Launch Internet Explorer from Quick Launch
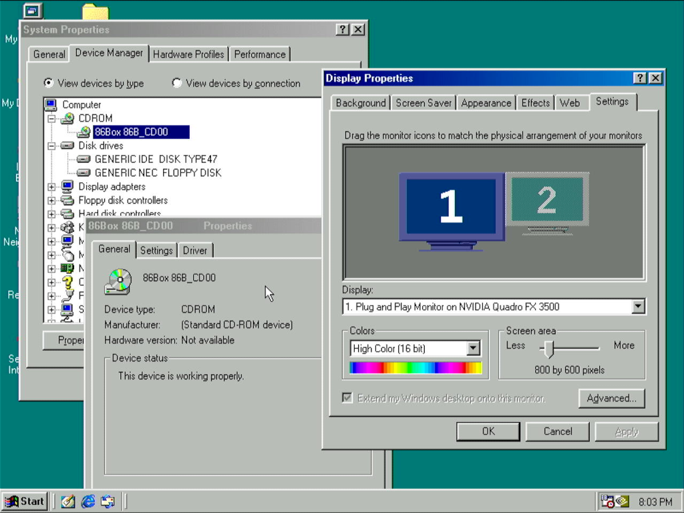The height and width of the screenshot is (513, 684). [x=88, y=501]
